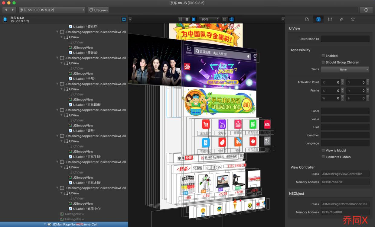Click the accessibility Hint field
The width and height of the screenshot is (375, 227).
[345, 127]
